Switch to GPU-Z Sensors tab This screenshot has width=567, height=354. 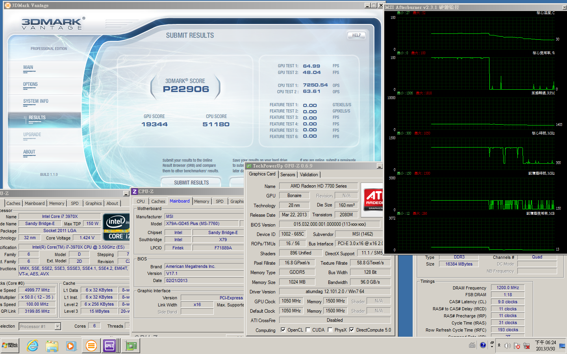click(x=288, y=175)
